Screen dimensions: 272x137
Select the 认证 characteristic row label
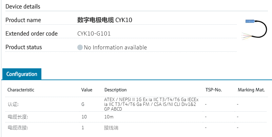(14, 104)
